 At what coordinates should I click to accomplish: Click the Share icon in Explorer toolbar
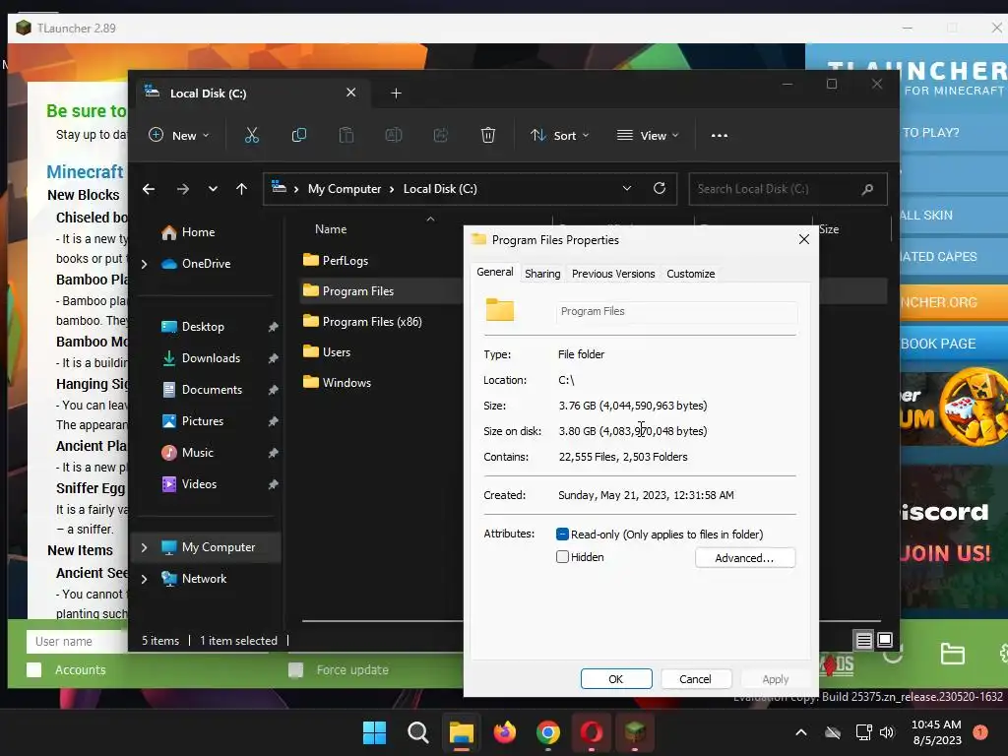(440, 135)
